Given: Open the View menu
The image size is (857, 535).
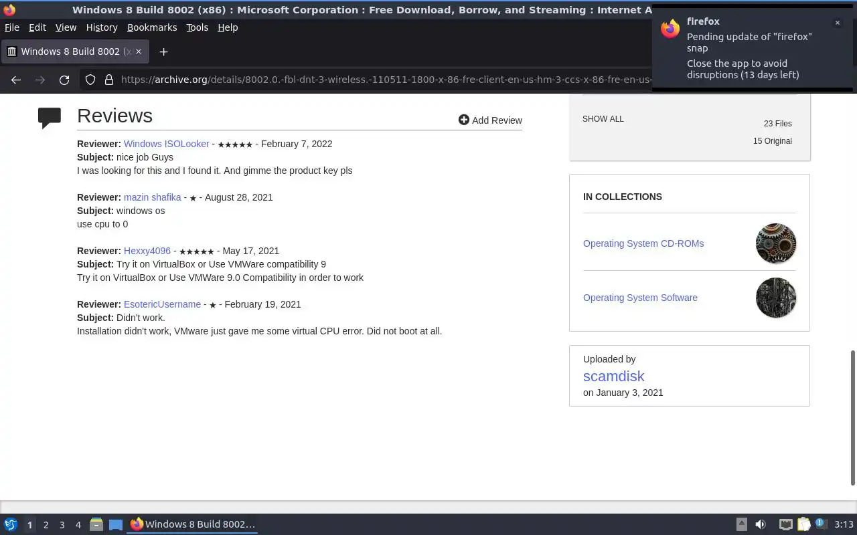Looking at the screenshot, I should point(66,27).
